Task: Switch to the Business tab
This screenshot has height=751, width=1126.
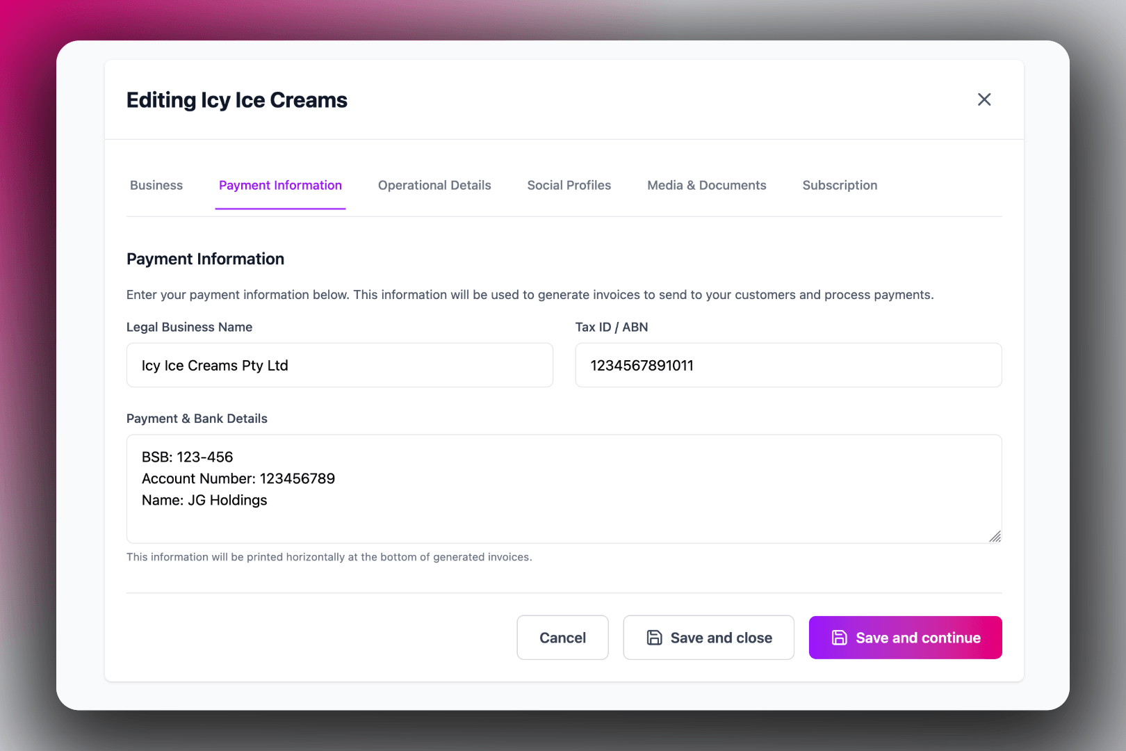Action: tap(156, 185)
